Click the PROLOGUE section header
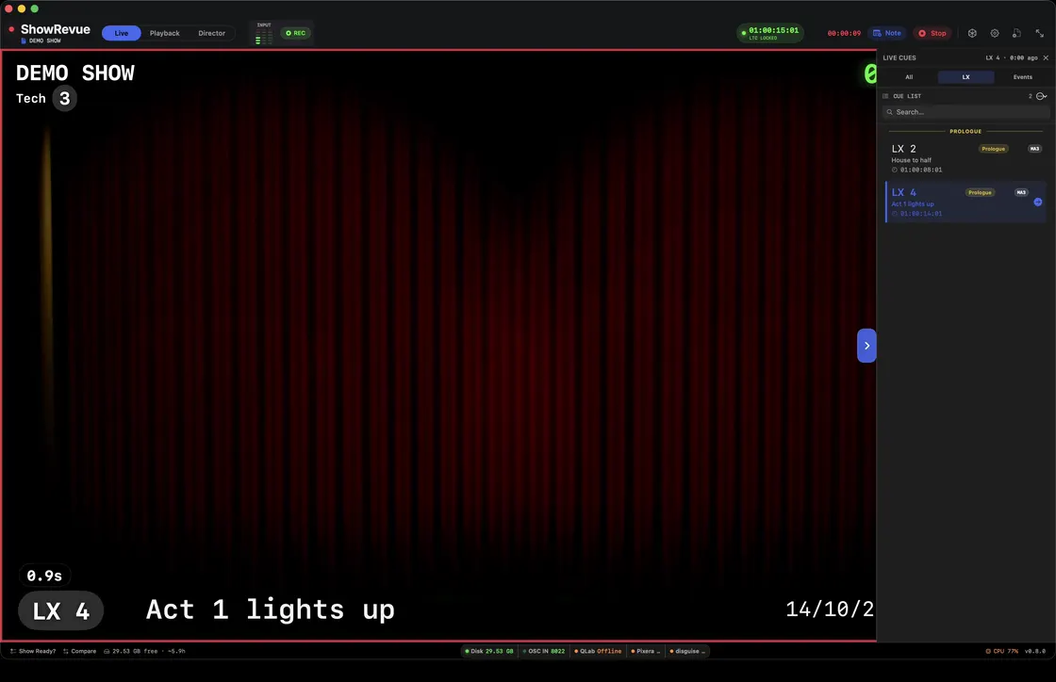The width and height of the screenshot is (1056, 682). [965, 131]
